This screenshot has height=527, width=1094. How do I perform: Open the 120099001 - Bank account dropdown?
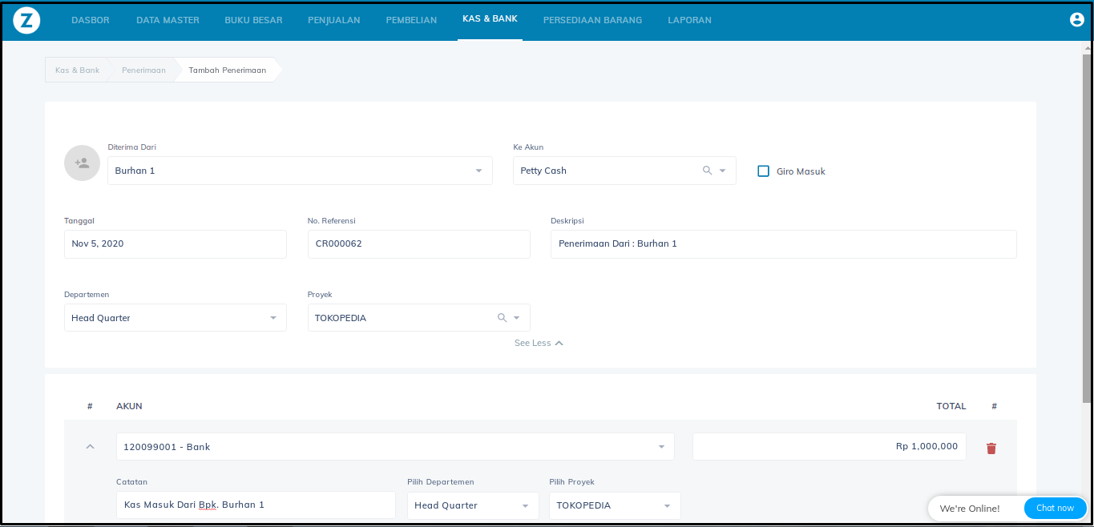click(395, 447)
